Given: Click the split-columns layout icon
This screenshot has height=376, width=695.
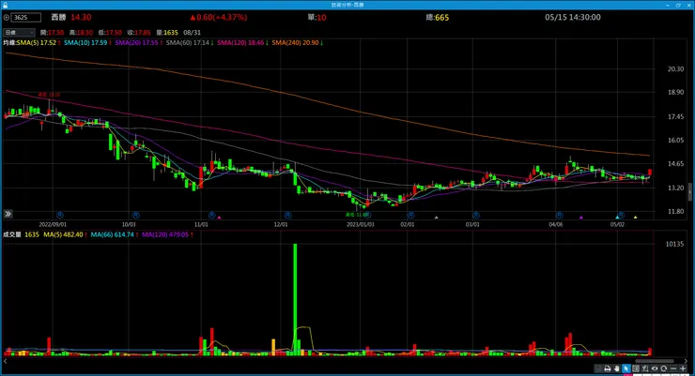Looking at the screenshot, I should tap(636, 368).
